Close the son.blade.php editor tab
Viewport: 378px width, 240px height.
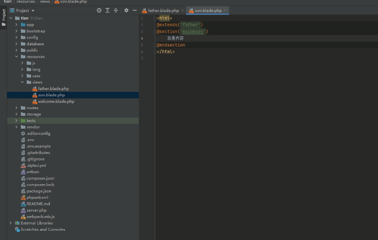pos(225,10)
